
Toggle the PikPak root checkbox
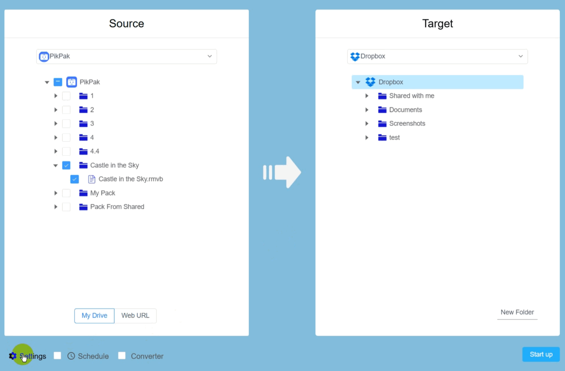(58, 82)
